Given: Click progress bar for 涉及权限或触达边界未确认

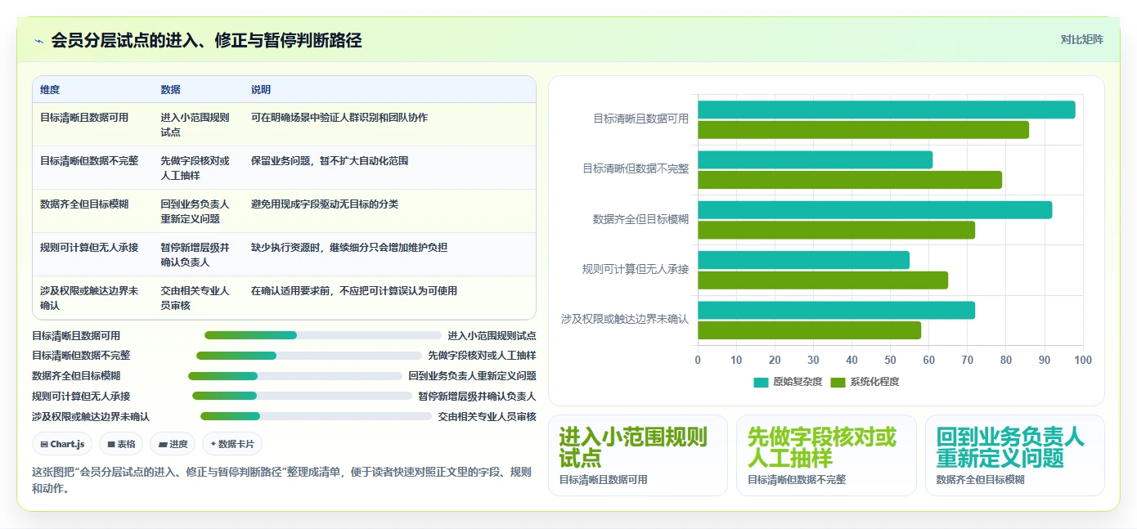Looking at the screenshot, I should [x=316, y=416].
